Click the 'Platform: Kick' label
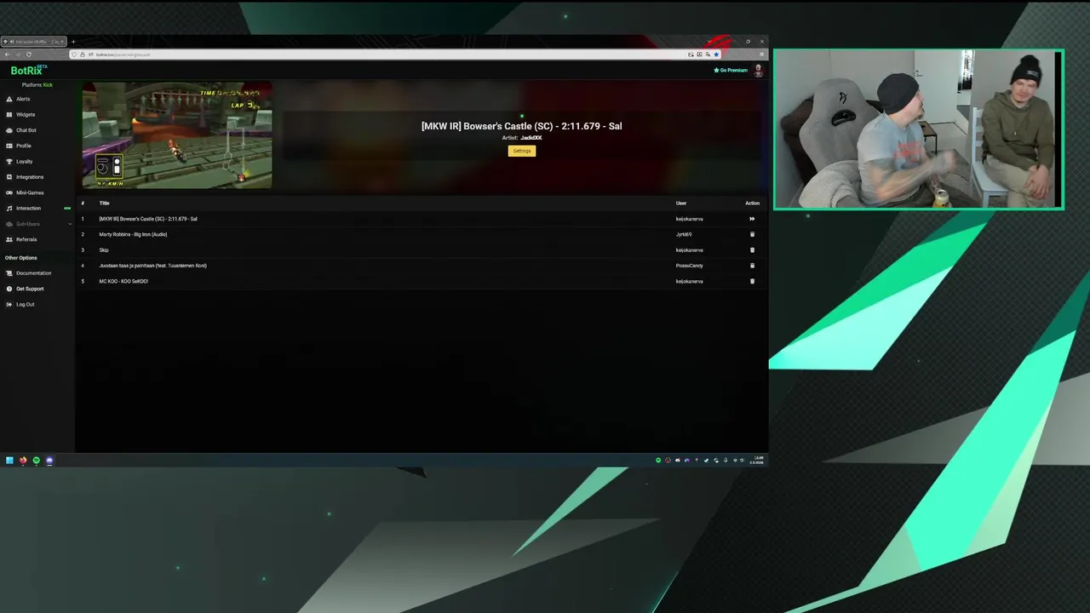 click(x=37, y=85)
